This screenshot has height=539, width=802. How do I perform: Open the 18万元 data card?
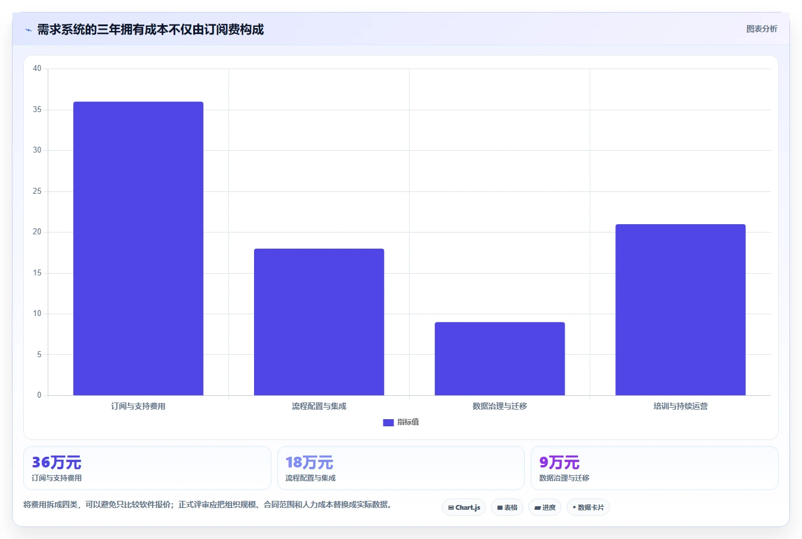[401, 468]
